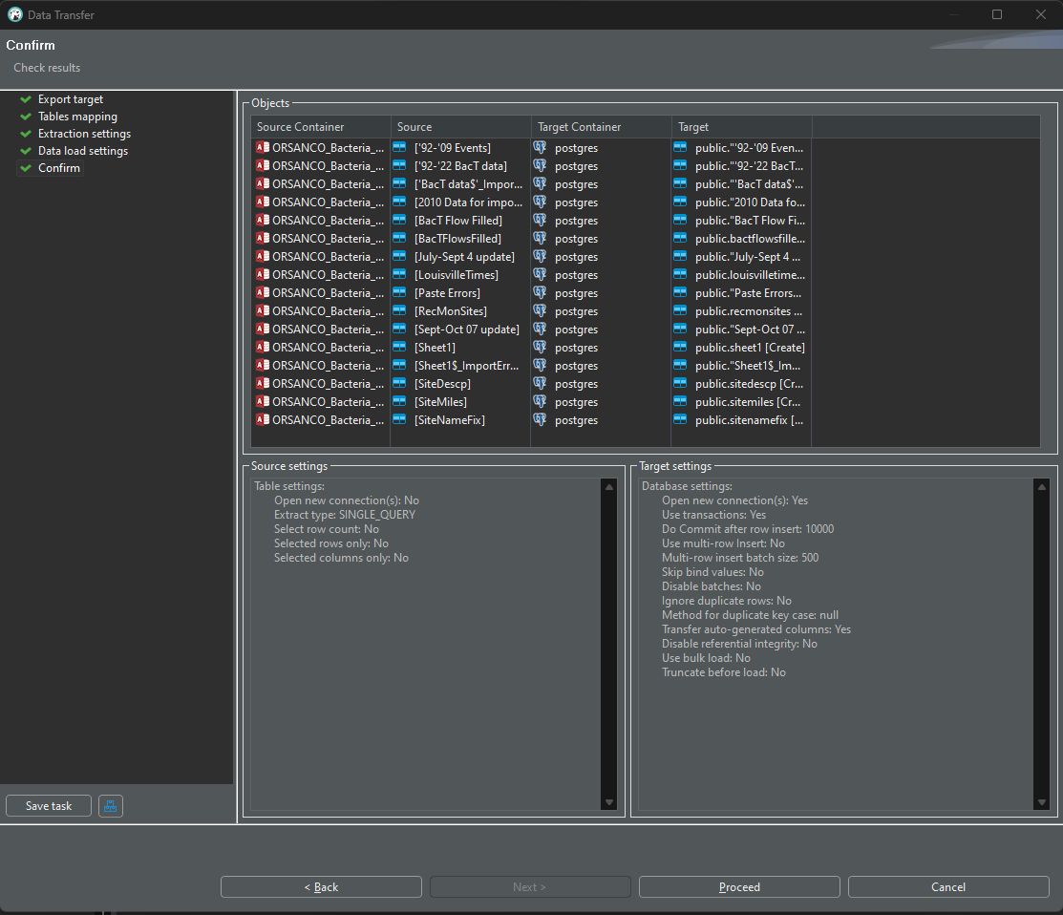This screenshot has width=1063, height=915.
Task: Click 'Extract type: SINGLE_QUERY' text
Action: pyautogui.click(x=345, y=515)
